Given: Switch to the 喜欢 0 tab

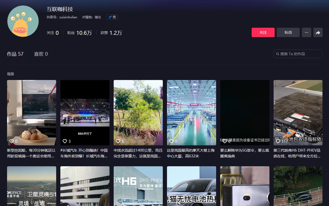Looking at the screenshot, I should tap(41, 54).
